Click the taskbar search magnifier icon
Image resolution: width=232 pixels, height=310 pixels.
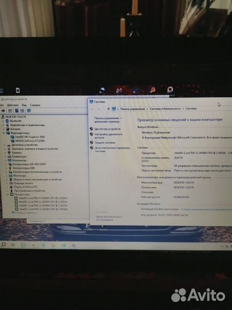pyautogui.click(x=3, y=245)
